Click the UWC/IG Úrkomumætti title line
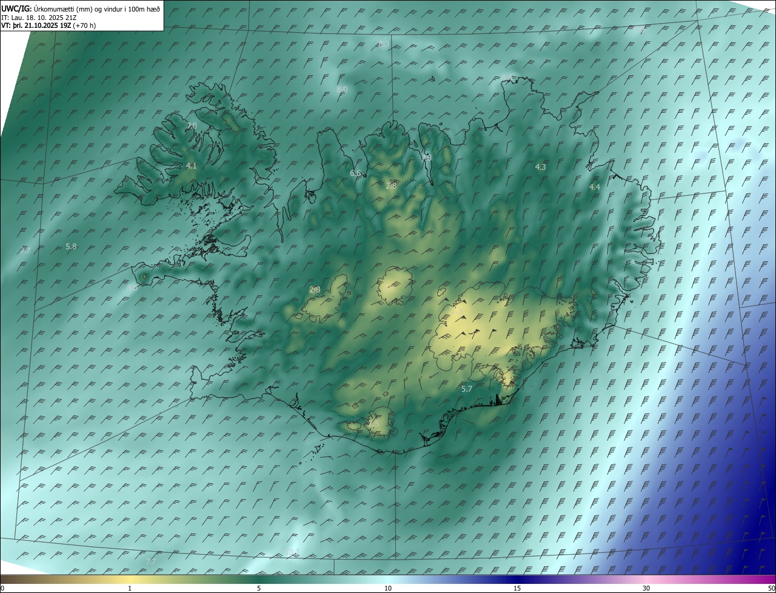 pyautogui.click(x=81, y=8)
